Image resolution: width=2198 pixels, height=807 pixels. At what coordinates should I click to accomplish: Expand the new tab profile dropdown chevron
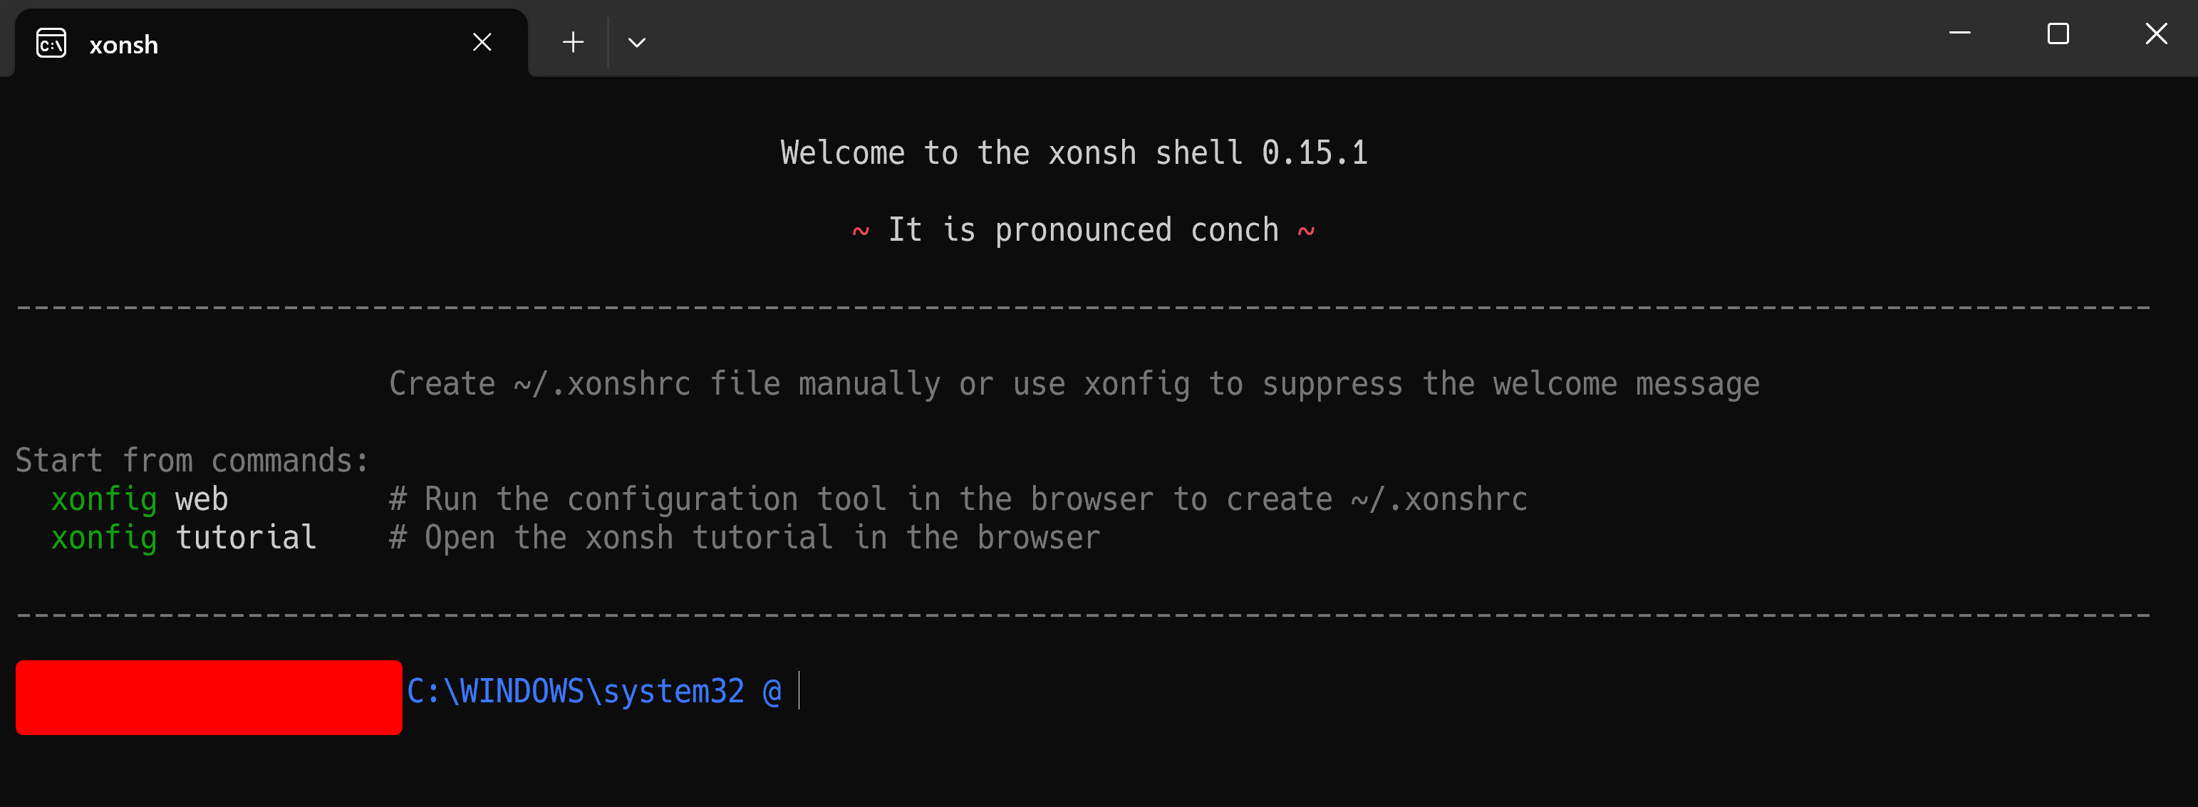pos(636,43)
